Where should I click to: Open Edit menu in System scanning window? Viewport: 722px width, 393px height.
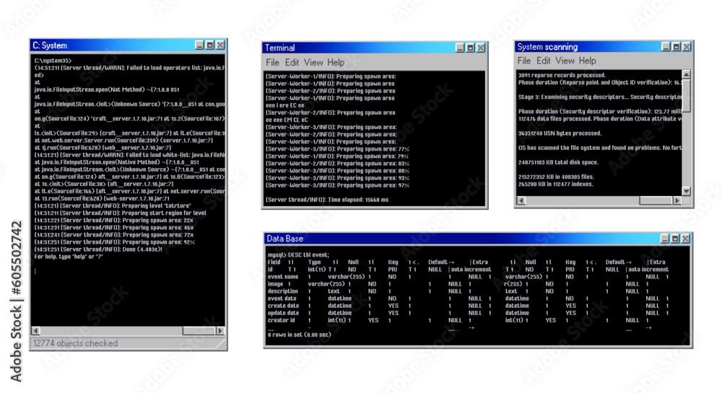click(544, 61)
